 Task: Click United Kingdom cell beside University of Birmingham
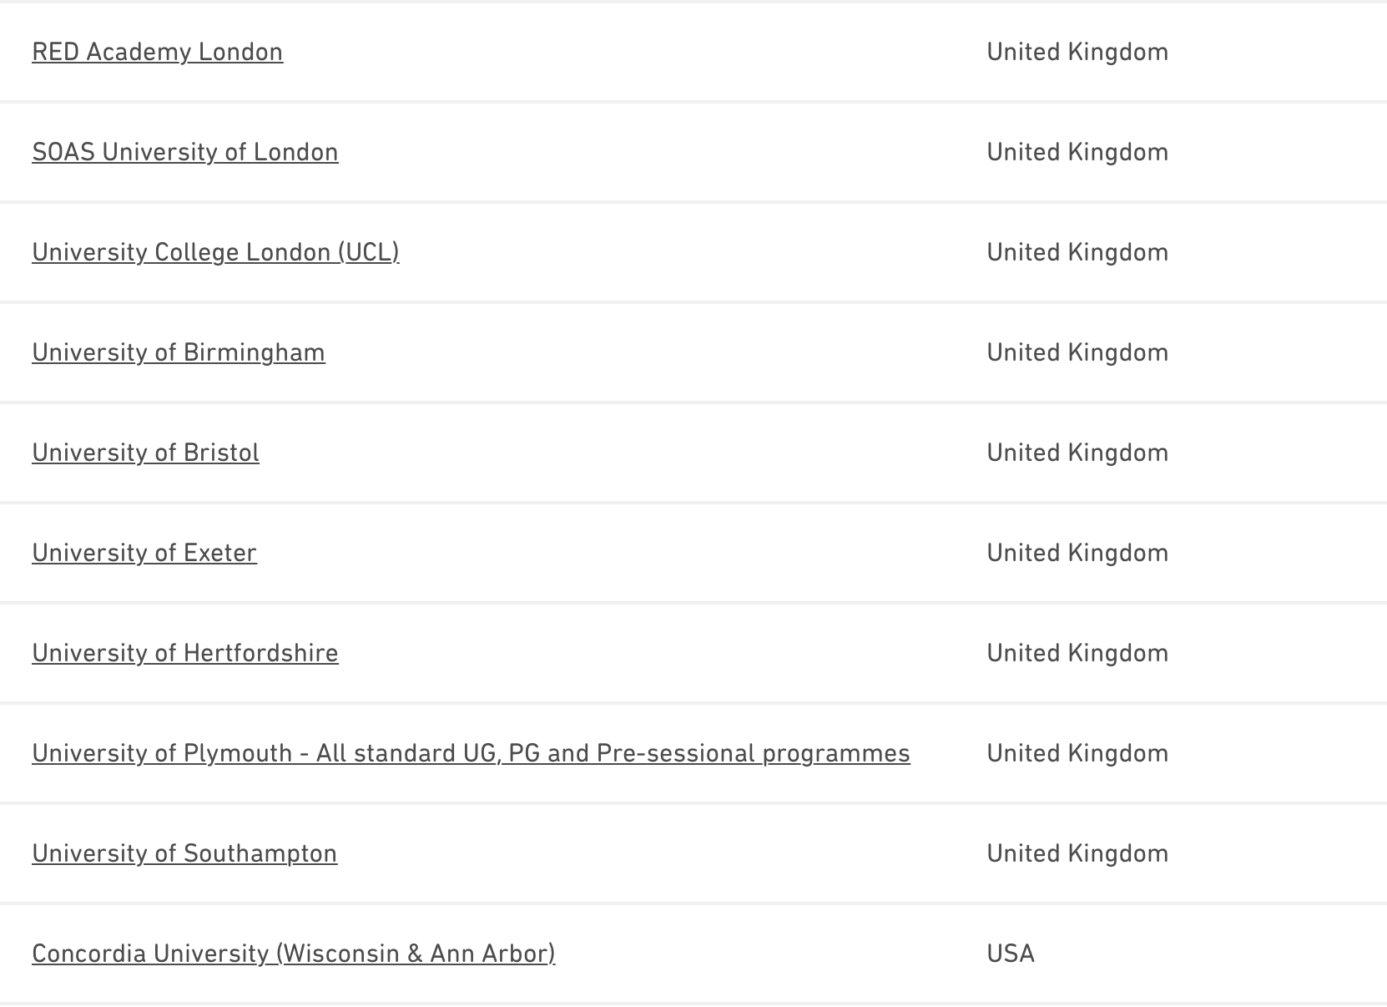click(x=1077, y=352)
